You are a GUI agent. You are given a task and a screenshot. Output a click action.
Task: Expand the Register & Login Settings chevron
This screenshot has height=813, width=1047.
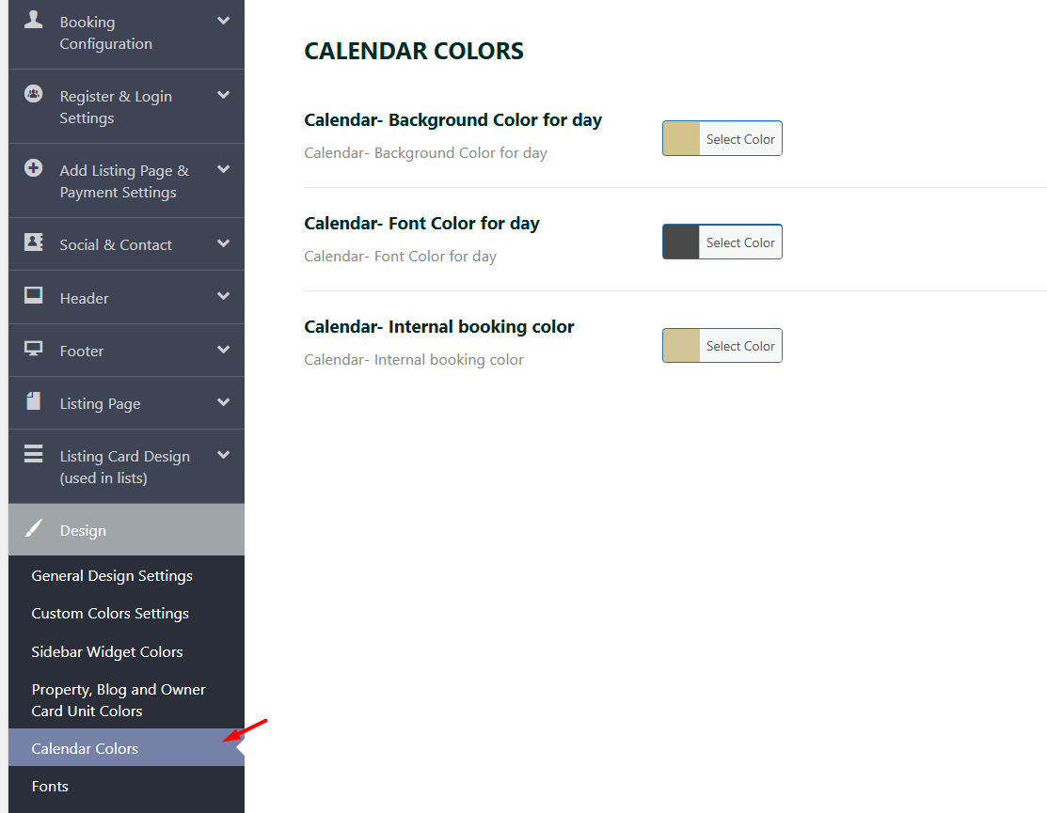[x=223, y=95]
